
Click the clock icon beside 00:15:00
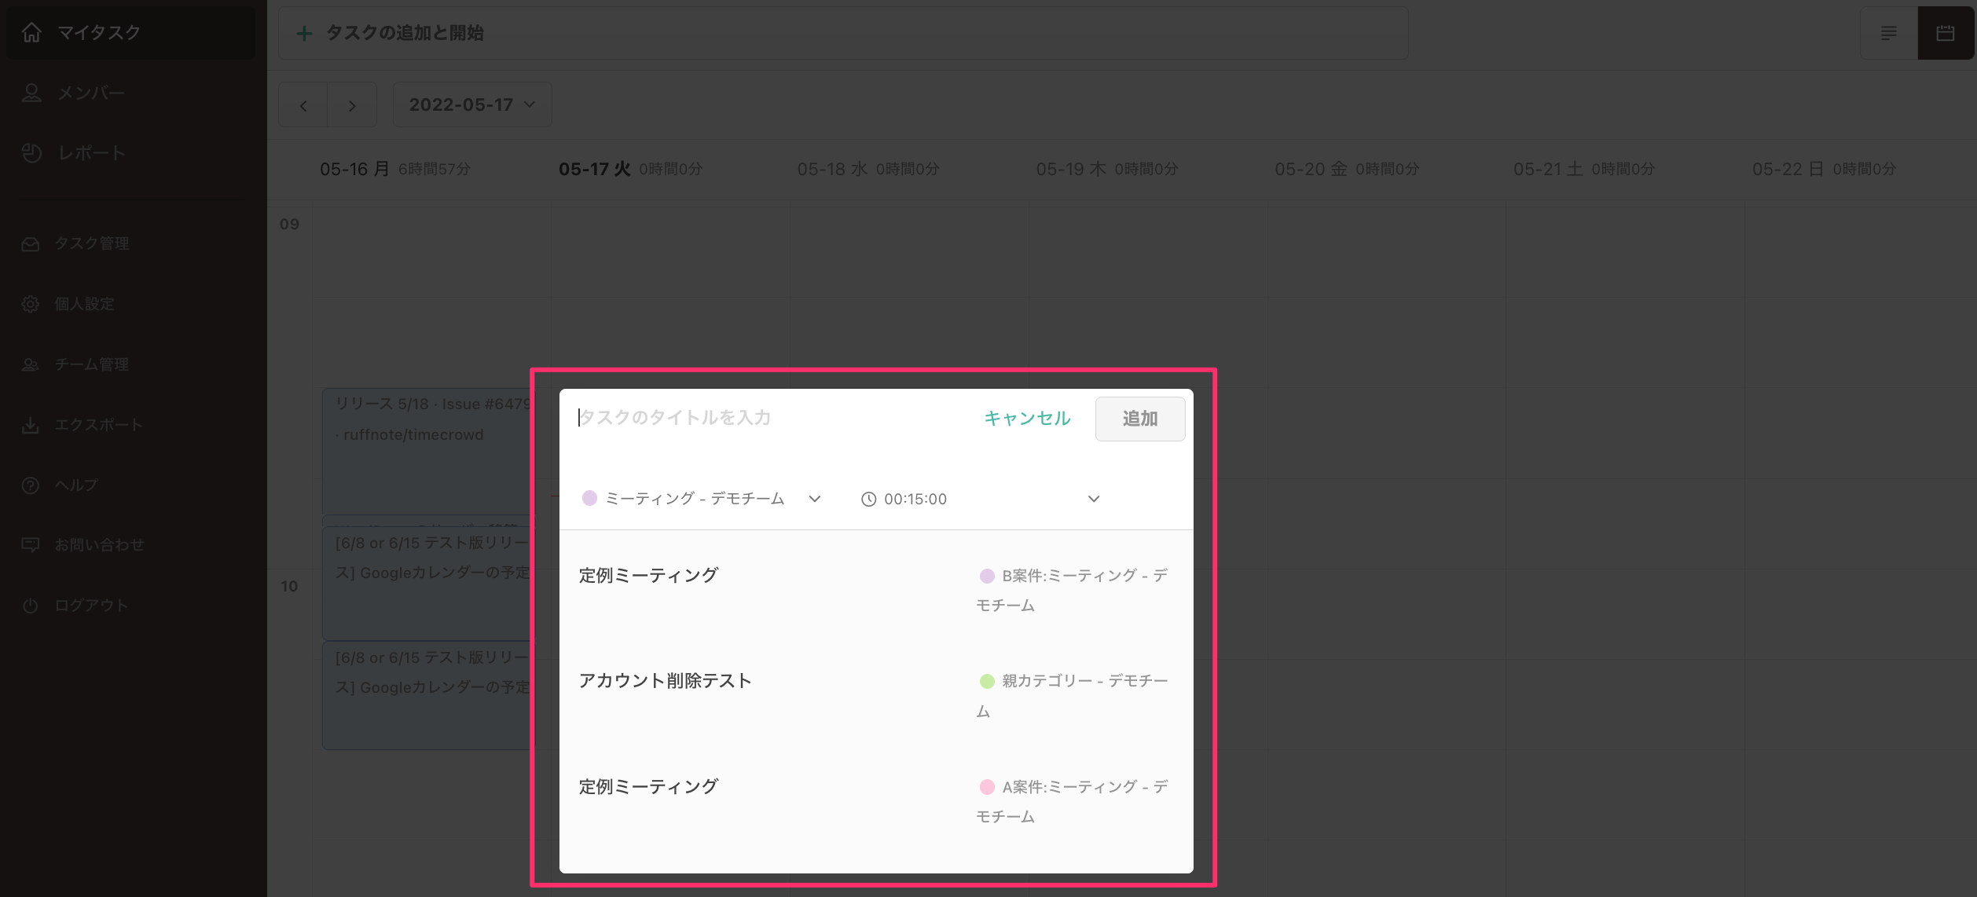[x=869, y=499]
